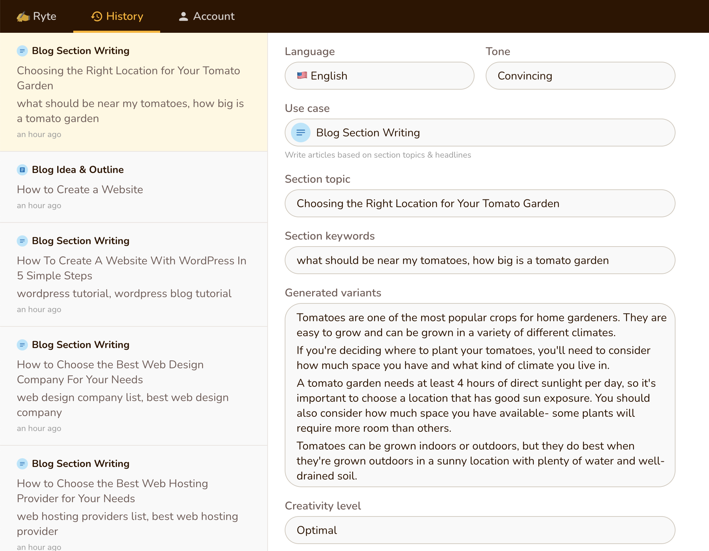Click the 'Choosing the Right Location' history title
Screen dimensions: 709x551
click(128, 78)
